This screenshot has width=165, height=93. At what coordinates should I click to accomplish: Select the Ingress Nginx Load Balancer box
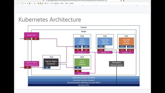[x=31, y=64]
